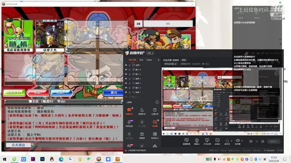The image size is (291, 163).
Task: Add a new scene with the plus icon
Action: pyautogui.click(x=159, y=60)
